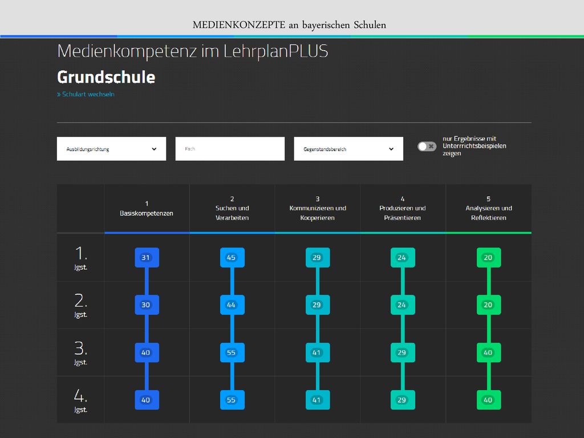
Task: Click the Grundschule heading
Action: 106,77
